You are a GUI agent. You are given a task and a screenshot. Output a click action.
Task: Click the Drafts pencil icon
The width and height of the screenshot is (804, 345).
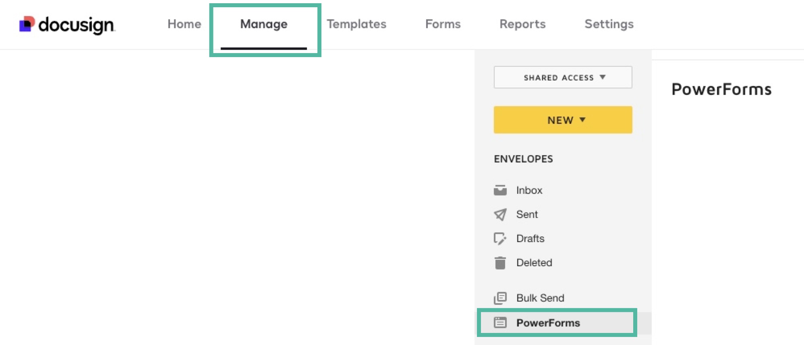(x=500, y=238)
